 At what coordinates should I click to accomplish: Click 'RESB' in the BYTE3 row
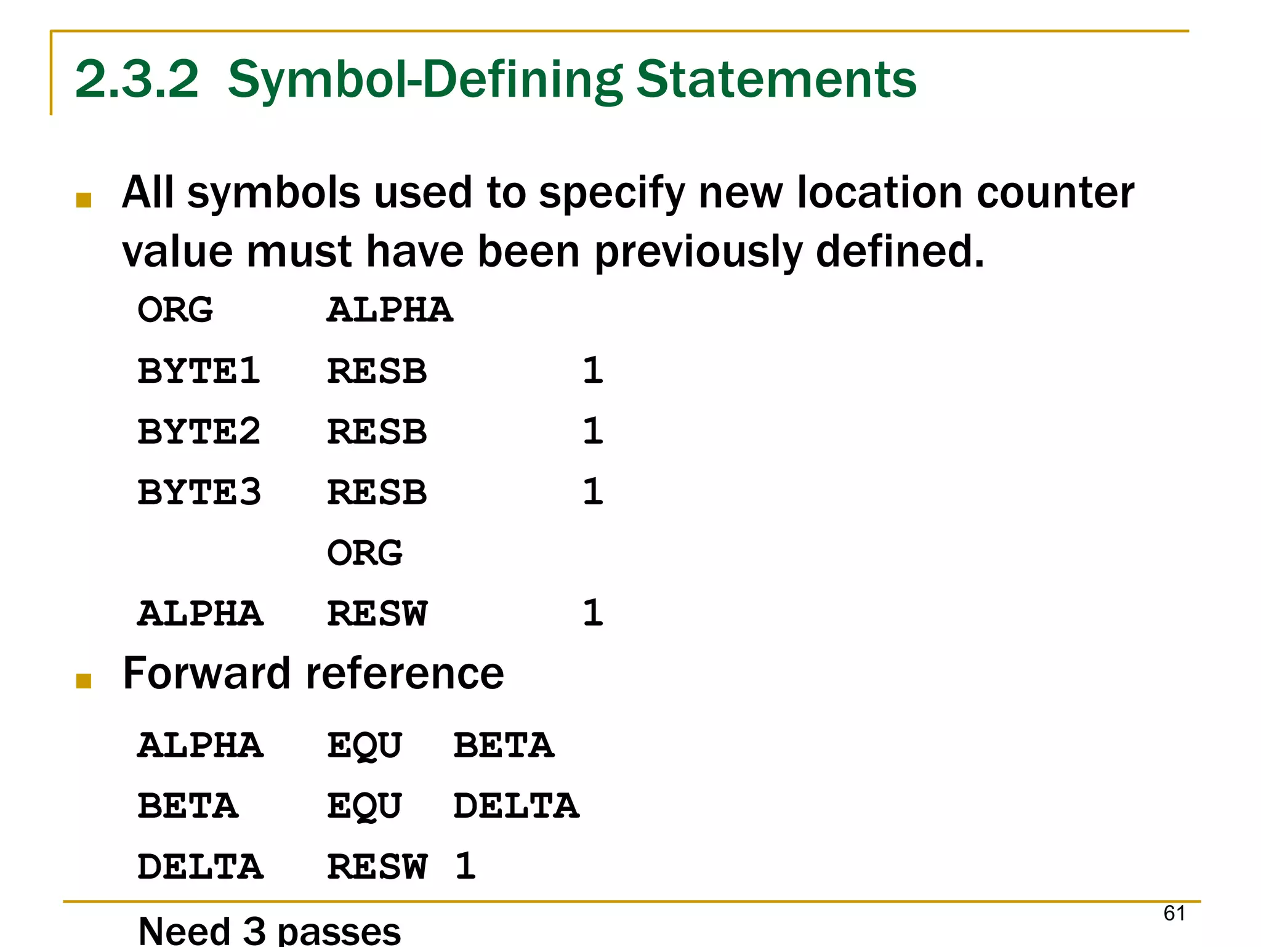click(x=377, y=492)
